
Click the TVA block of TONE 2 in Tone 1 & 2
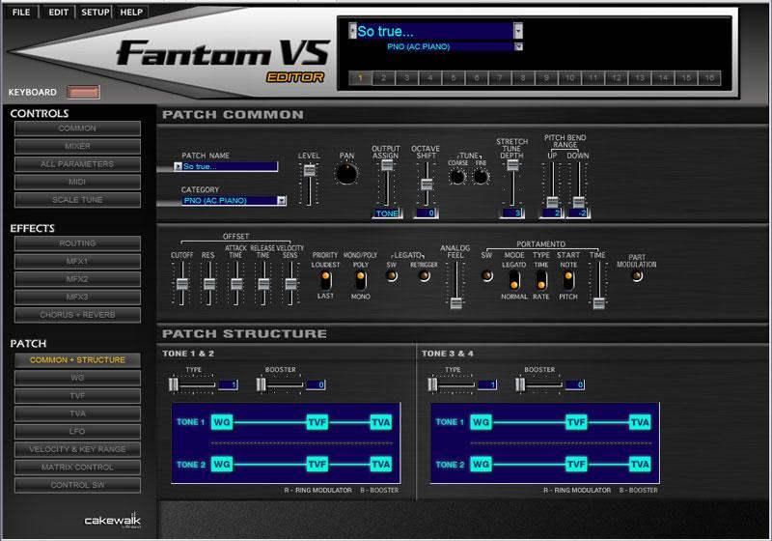pyautogui.click(x=380, y=465)
